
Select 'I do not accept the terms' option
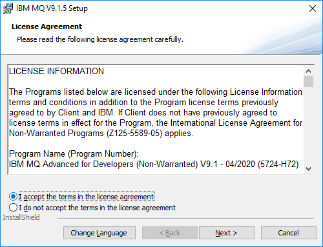[x=13, y=208]
